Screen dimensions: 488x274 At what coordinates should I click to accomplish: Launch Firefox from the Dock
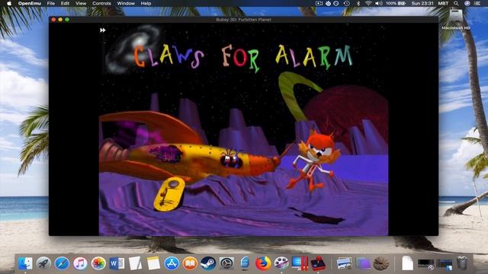point(263,263)
